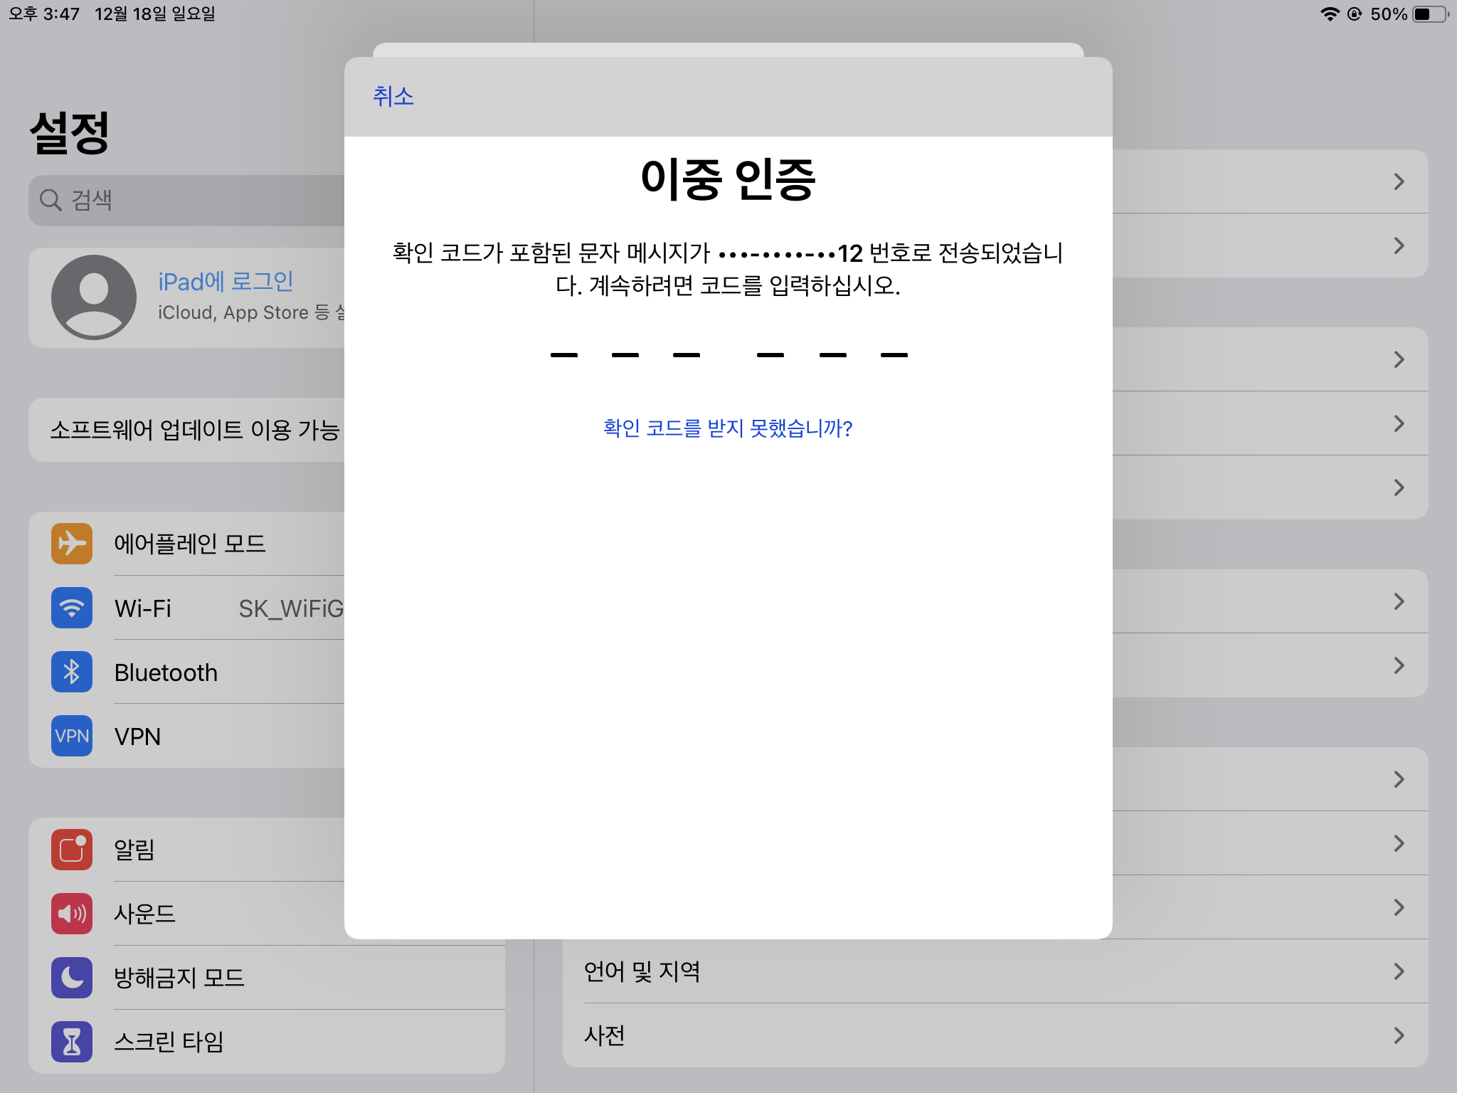
Task: Expand the 사전 row chevron
Action: pyautogui.click(x=1399, y=1035)
